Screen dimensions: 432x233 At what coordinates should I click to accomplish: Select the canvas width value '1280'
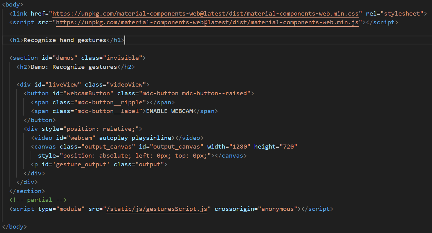point(241,146)
